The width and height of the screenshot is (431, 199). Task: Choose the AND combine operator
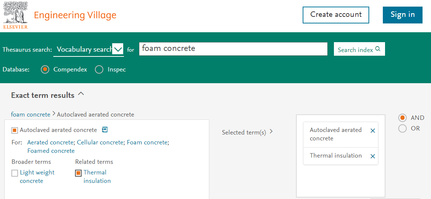click(403, 118)
